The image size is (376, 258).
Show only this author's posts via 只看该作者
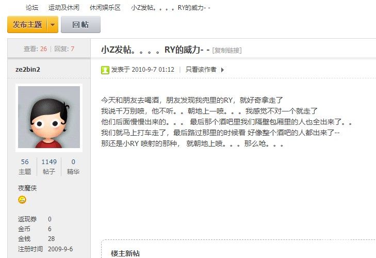pos(201,70)
